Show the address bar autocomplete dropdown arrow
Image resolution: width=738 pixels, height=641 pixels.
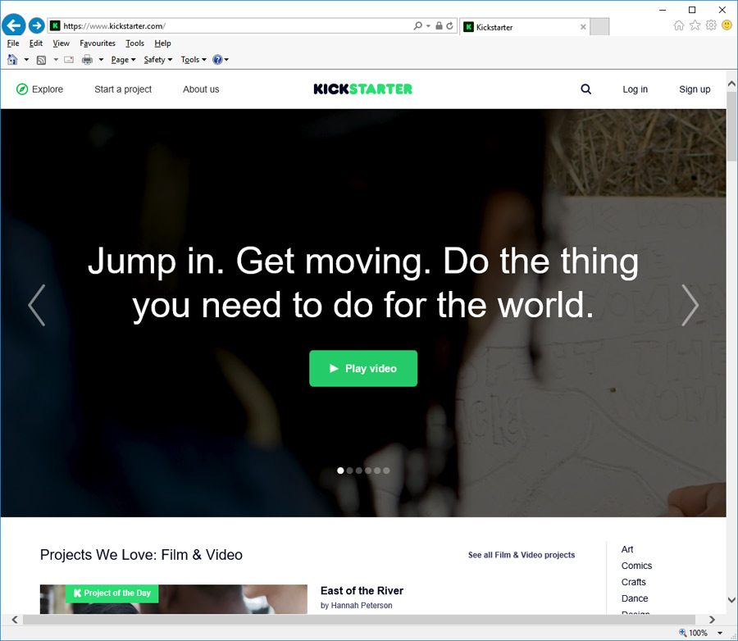428,26
